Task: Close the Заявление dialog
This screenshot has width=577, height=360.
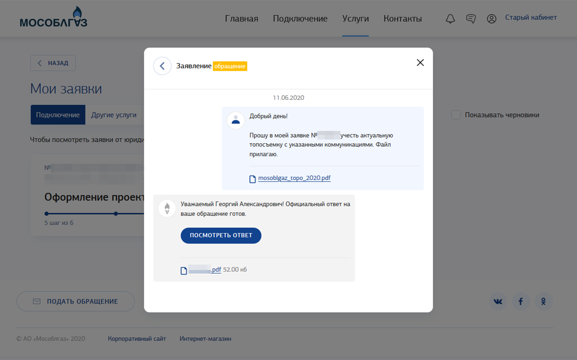Action: click(420, 63)
